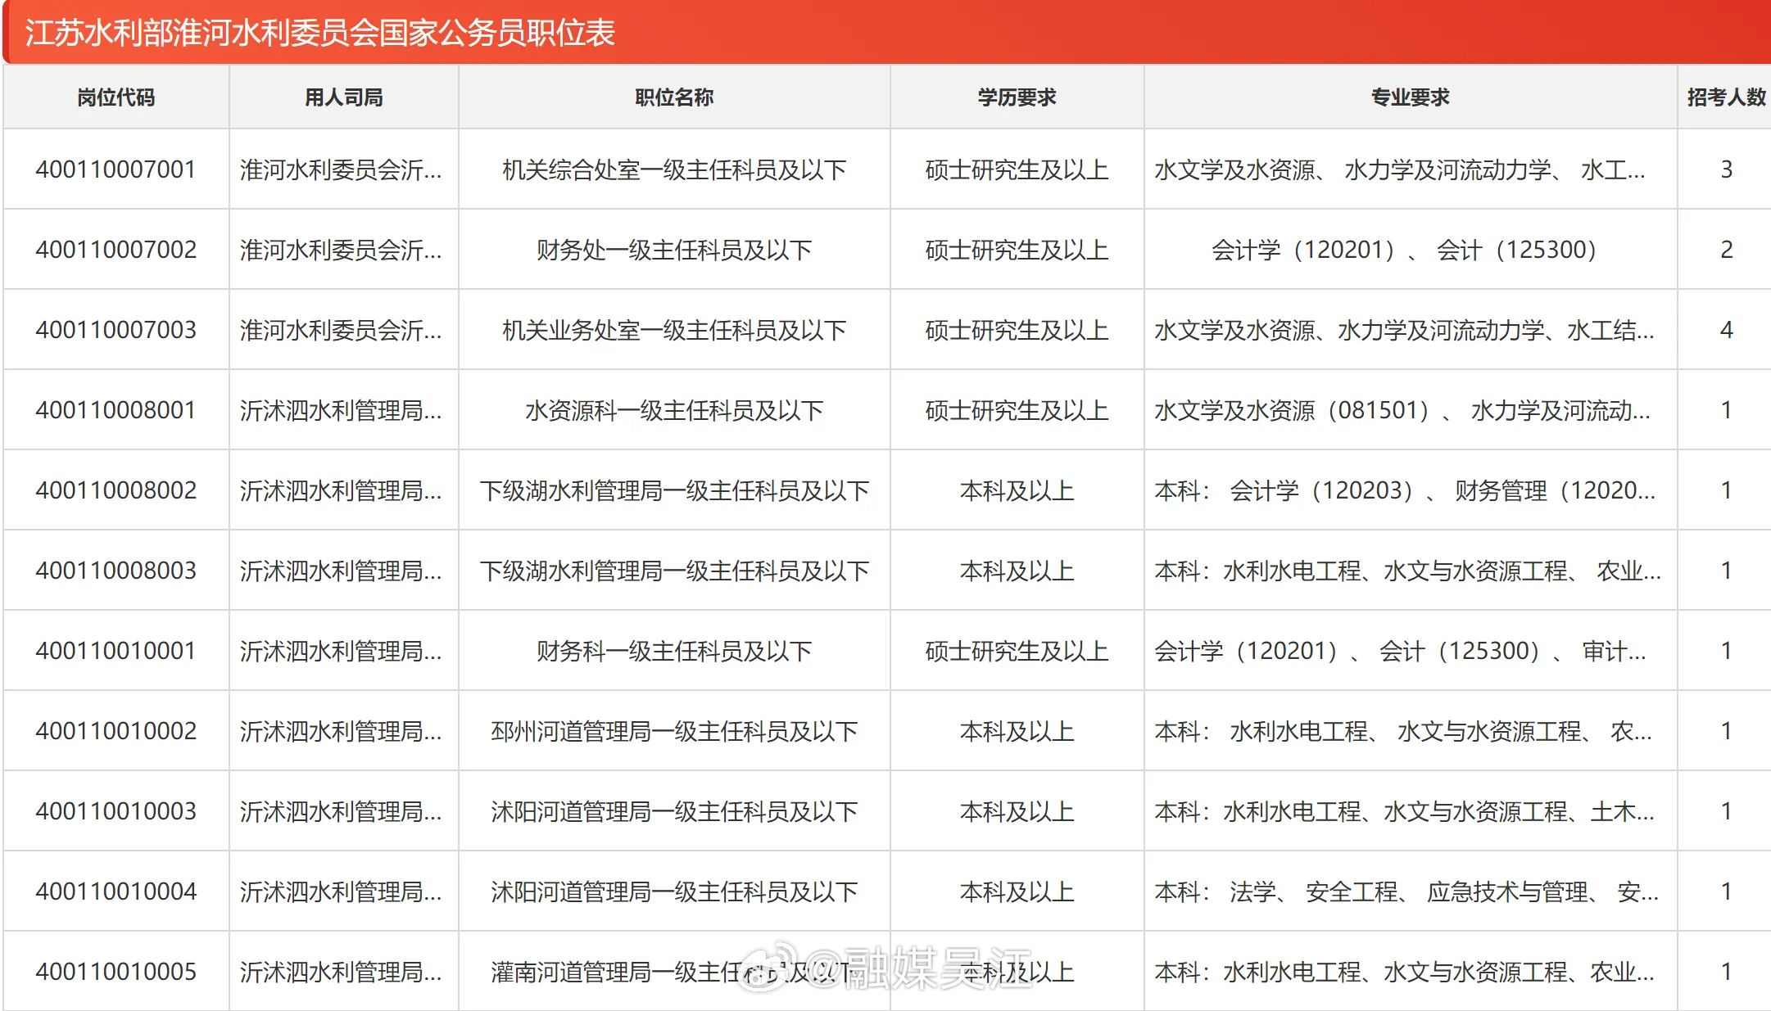
Task: Select job code 400110007003
Action: click(116, 330)
